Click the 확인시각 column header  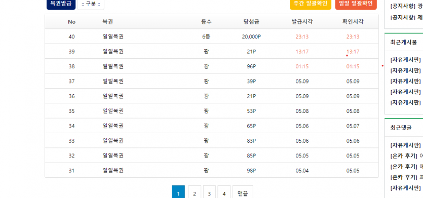pos(353,22)
